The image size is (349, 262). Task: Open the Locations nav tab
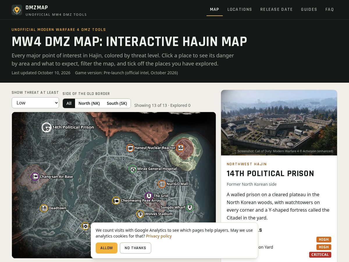click(x=240, y=9)
